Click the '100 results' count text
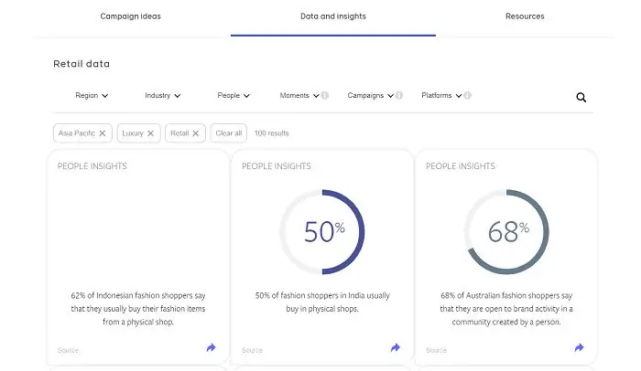The height and width of the screenshot is (371, 641). [x=271, y=133]
